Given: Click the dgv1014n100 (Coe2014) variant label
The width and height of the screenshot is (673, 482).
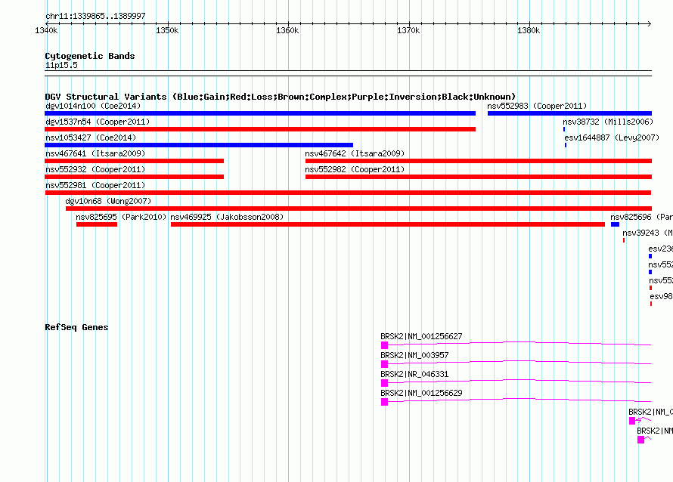Looking at the screenshot, I should point(93,106).
